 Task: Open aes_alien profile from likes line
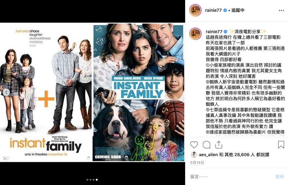[208, 155]
